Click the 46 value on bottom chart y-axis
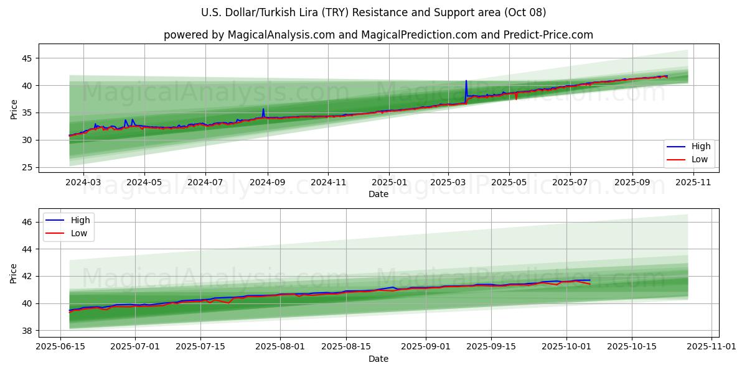Image resolution: width=747 pixels, height=373 pixels. (28, 222)
